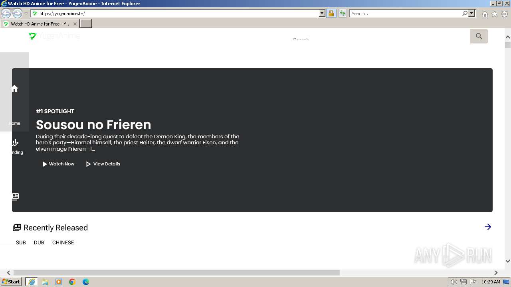Open Chrome from the taskbar
Image resolution: width=511 pixels, height=287 pixels.
pos(72,282)
